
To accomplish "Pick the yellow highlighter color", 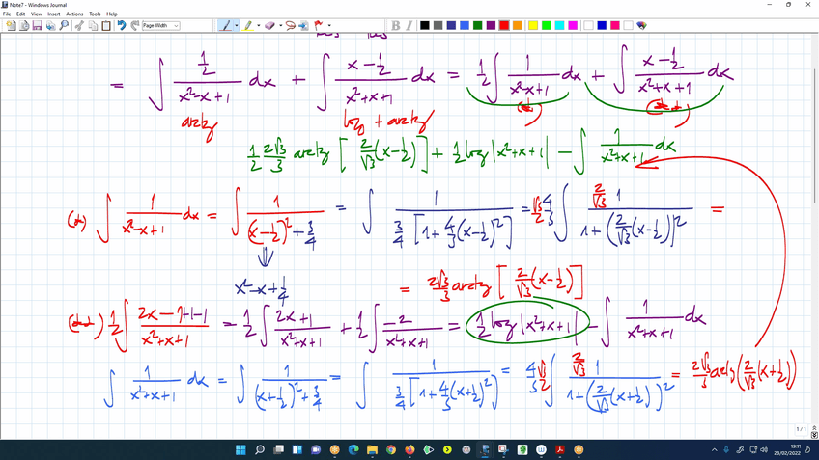I will click(x=533, y=25).
